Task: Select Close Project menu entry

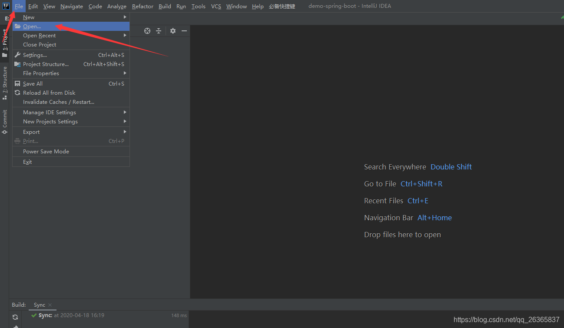Action: tap(71, 45)
